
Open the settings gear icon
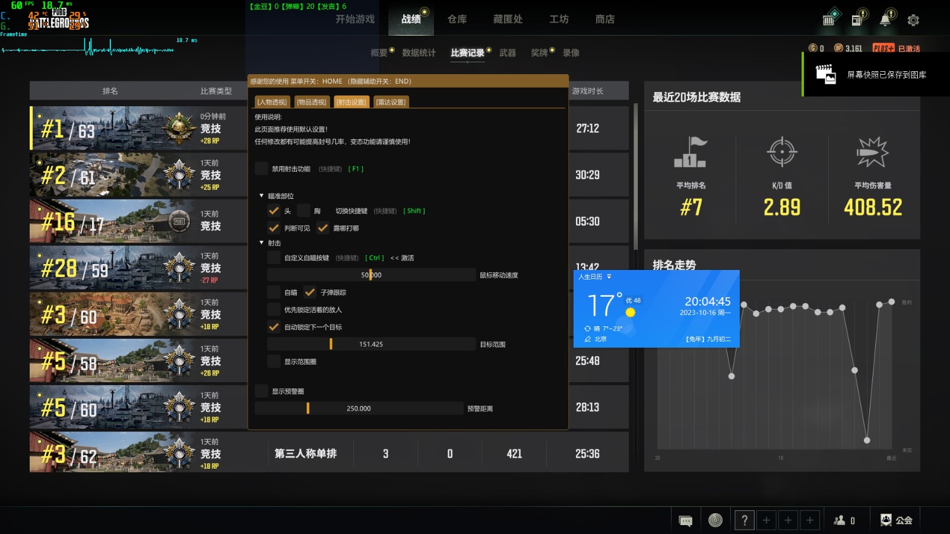coord(913,20)
